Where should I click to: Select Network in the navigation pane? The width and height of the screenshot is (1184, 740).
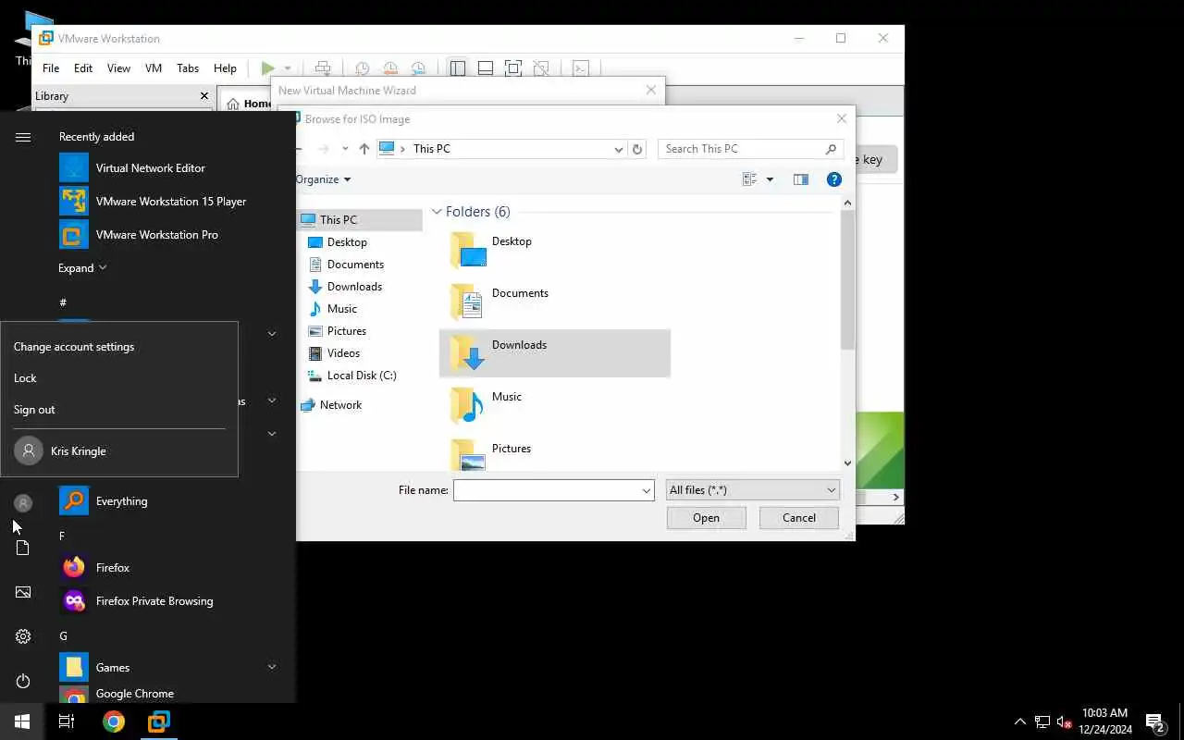click(x=340, y=405)
